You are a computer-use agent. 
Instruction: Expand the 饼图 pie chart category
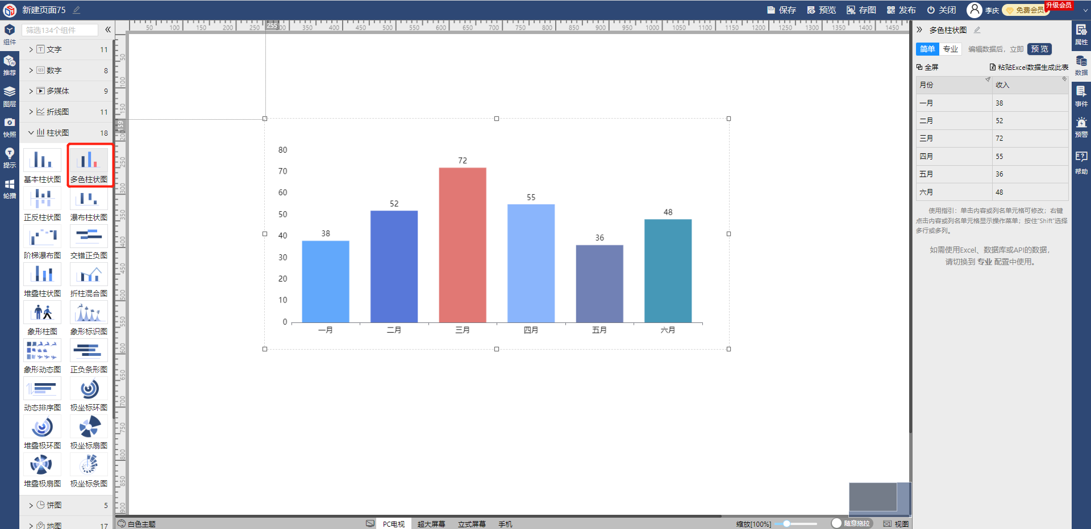point(67,505)
